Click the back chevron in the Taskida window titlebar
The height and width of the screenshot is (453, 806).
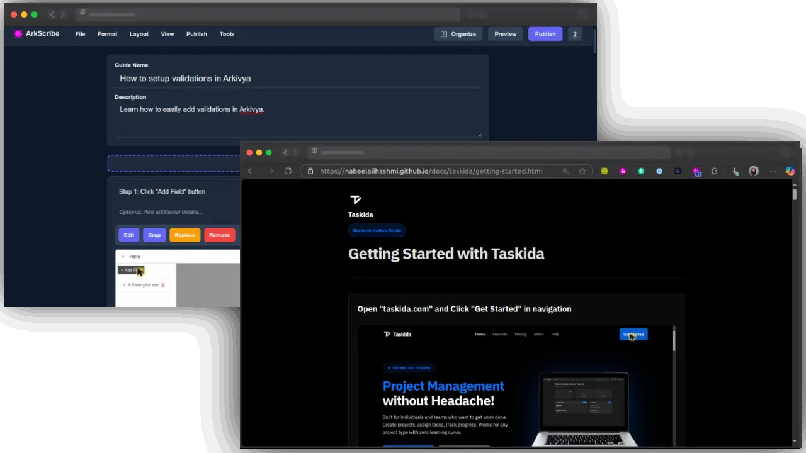[285, 152]
